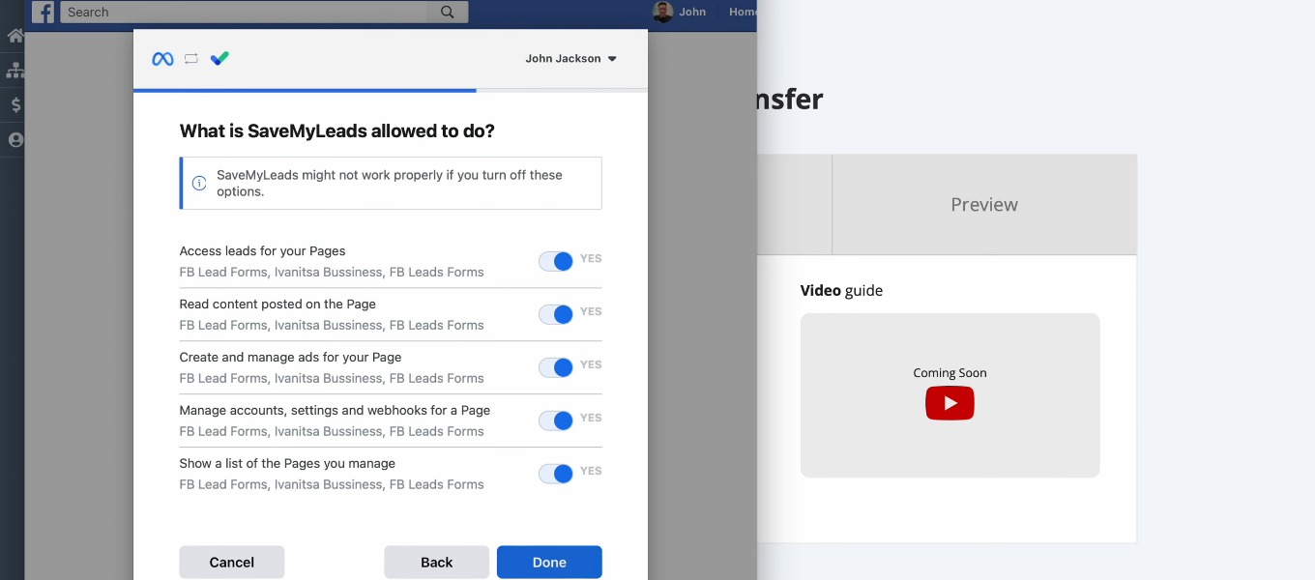Open the John Jackson account dropdown
The height and width of the screenshot is (580, 1315).
pos(570,59)
